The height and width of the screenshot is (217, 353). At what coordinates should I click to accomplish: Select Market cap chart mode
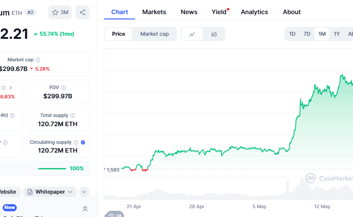[154, 34]
